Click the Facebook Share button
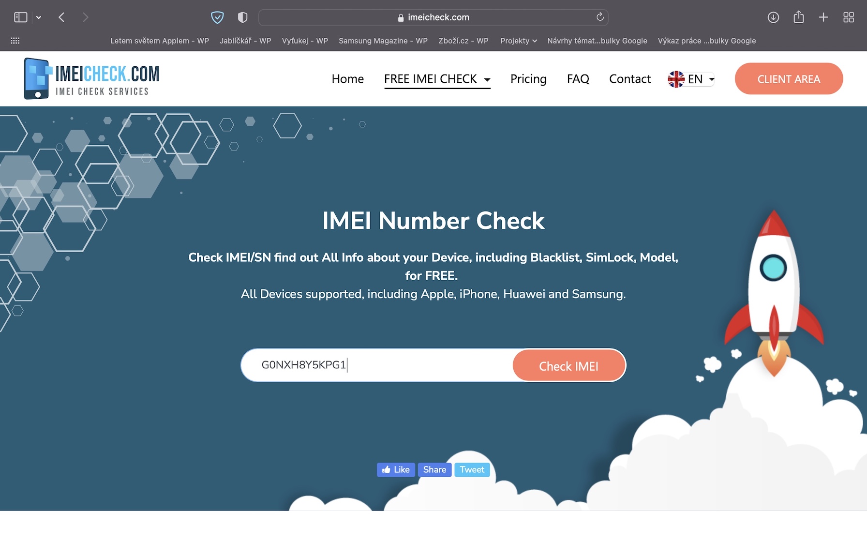867x542 pixels. click(434, 469)
